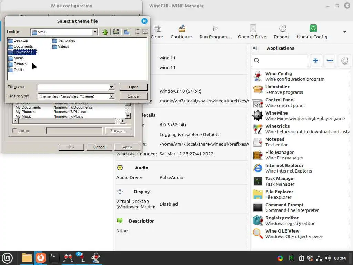Viewport: 353px width, 265px height.
Task: Click Clone in WineGUI toolbar
Action: (157, 32)
